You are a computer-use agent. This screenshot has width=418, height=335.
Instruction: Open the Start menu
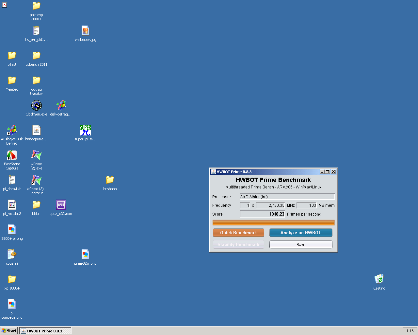click(x=9, y=331)
